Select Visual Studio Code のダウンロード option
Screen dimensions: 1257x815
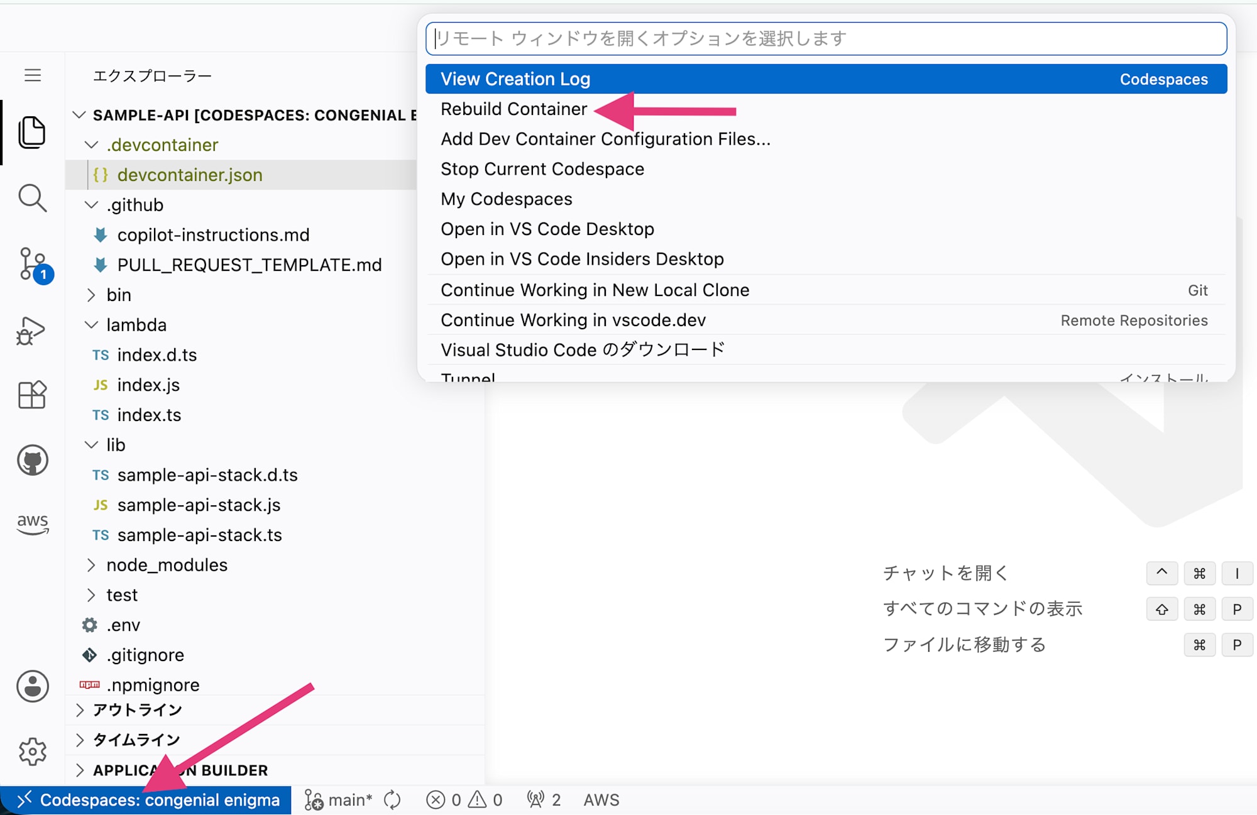pos(826,350)
